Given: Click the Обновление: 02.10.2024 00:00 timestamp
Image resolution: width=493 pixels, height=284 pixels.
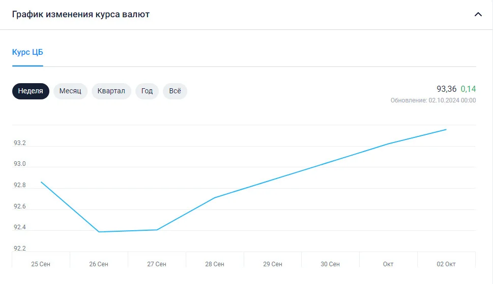Looking at the screenshot, I should click(433, 100).
